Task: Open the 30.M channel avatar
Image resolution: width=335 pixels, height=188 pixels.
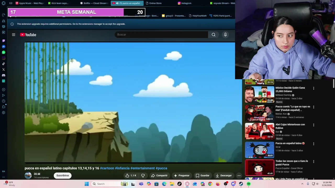Action: click(28, 175)
